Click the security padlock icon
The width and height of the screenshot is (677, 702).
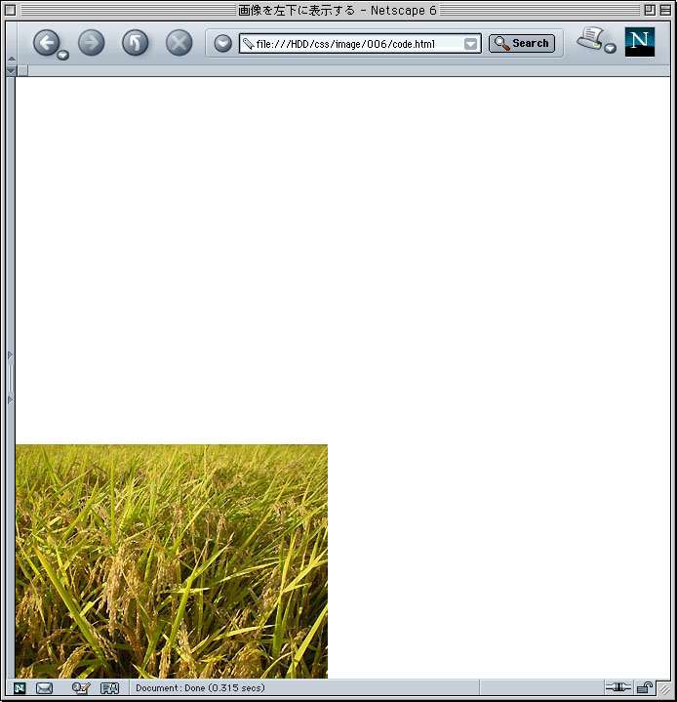pyautogui.click(x=645, y=686)
